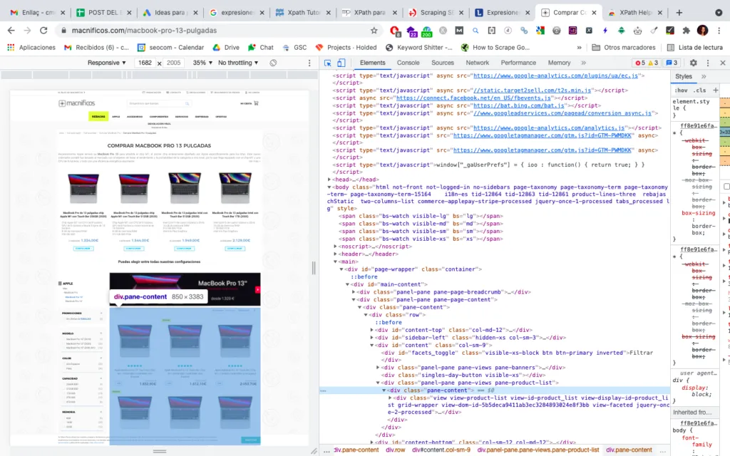
Task: Toggle .cls class editor
Action: pos(700,90)
